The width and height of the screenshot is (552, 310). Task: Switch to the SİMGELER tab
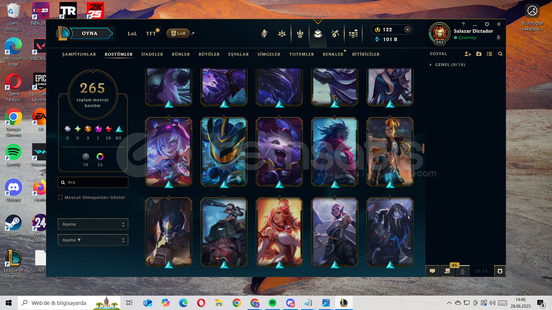pyautogui.click(x=269, y=54)
